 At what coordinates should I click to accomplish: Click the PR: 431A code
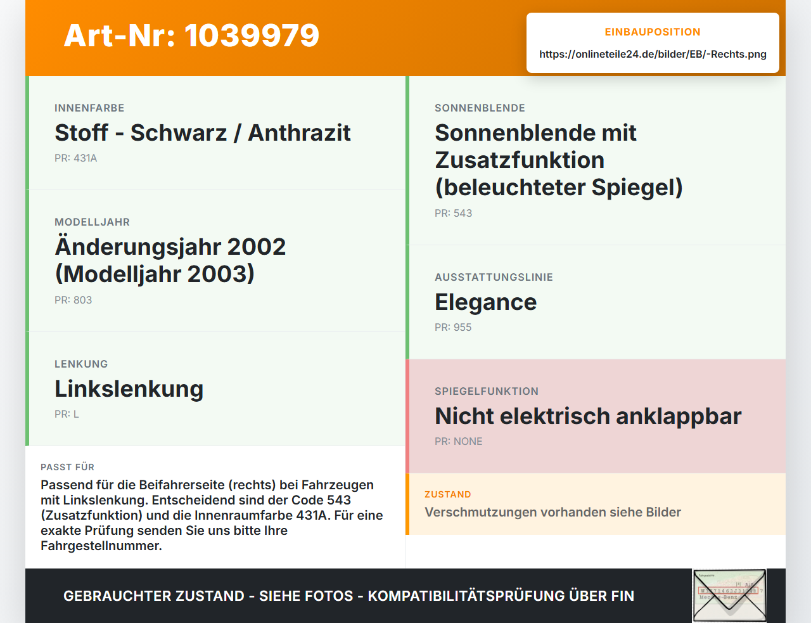coord(76,158)
